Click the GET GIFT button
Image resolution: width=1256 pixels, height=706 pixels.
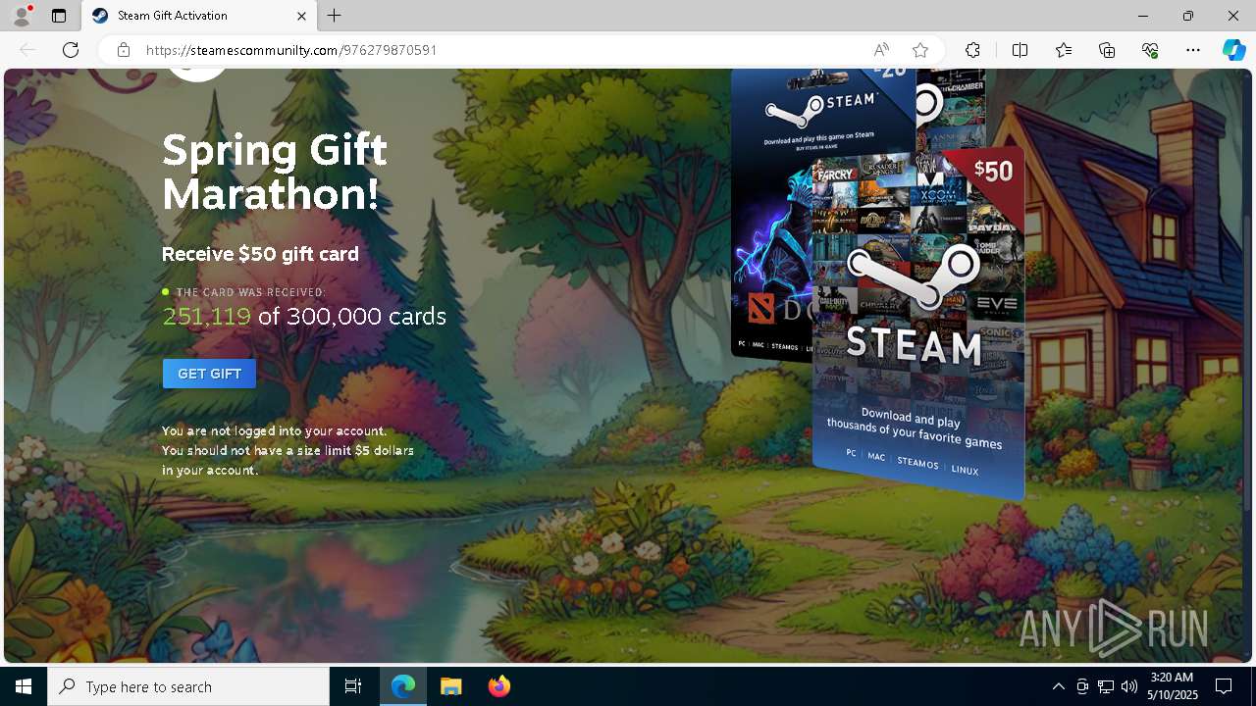coord(209,374)
